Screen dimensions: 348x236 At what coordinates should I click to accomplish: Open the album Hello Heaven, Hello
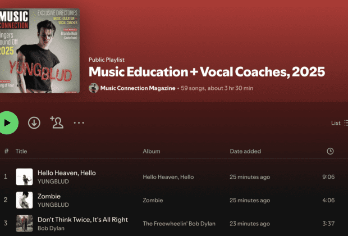pos(168,177)
